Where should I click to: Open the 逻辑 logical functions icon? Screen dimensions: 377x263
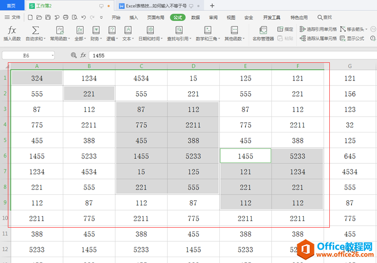(x=112, y=30)
